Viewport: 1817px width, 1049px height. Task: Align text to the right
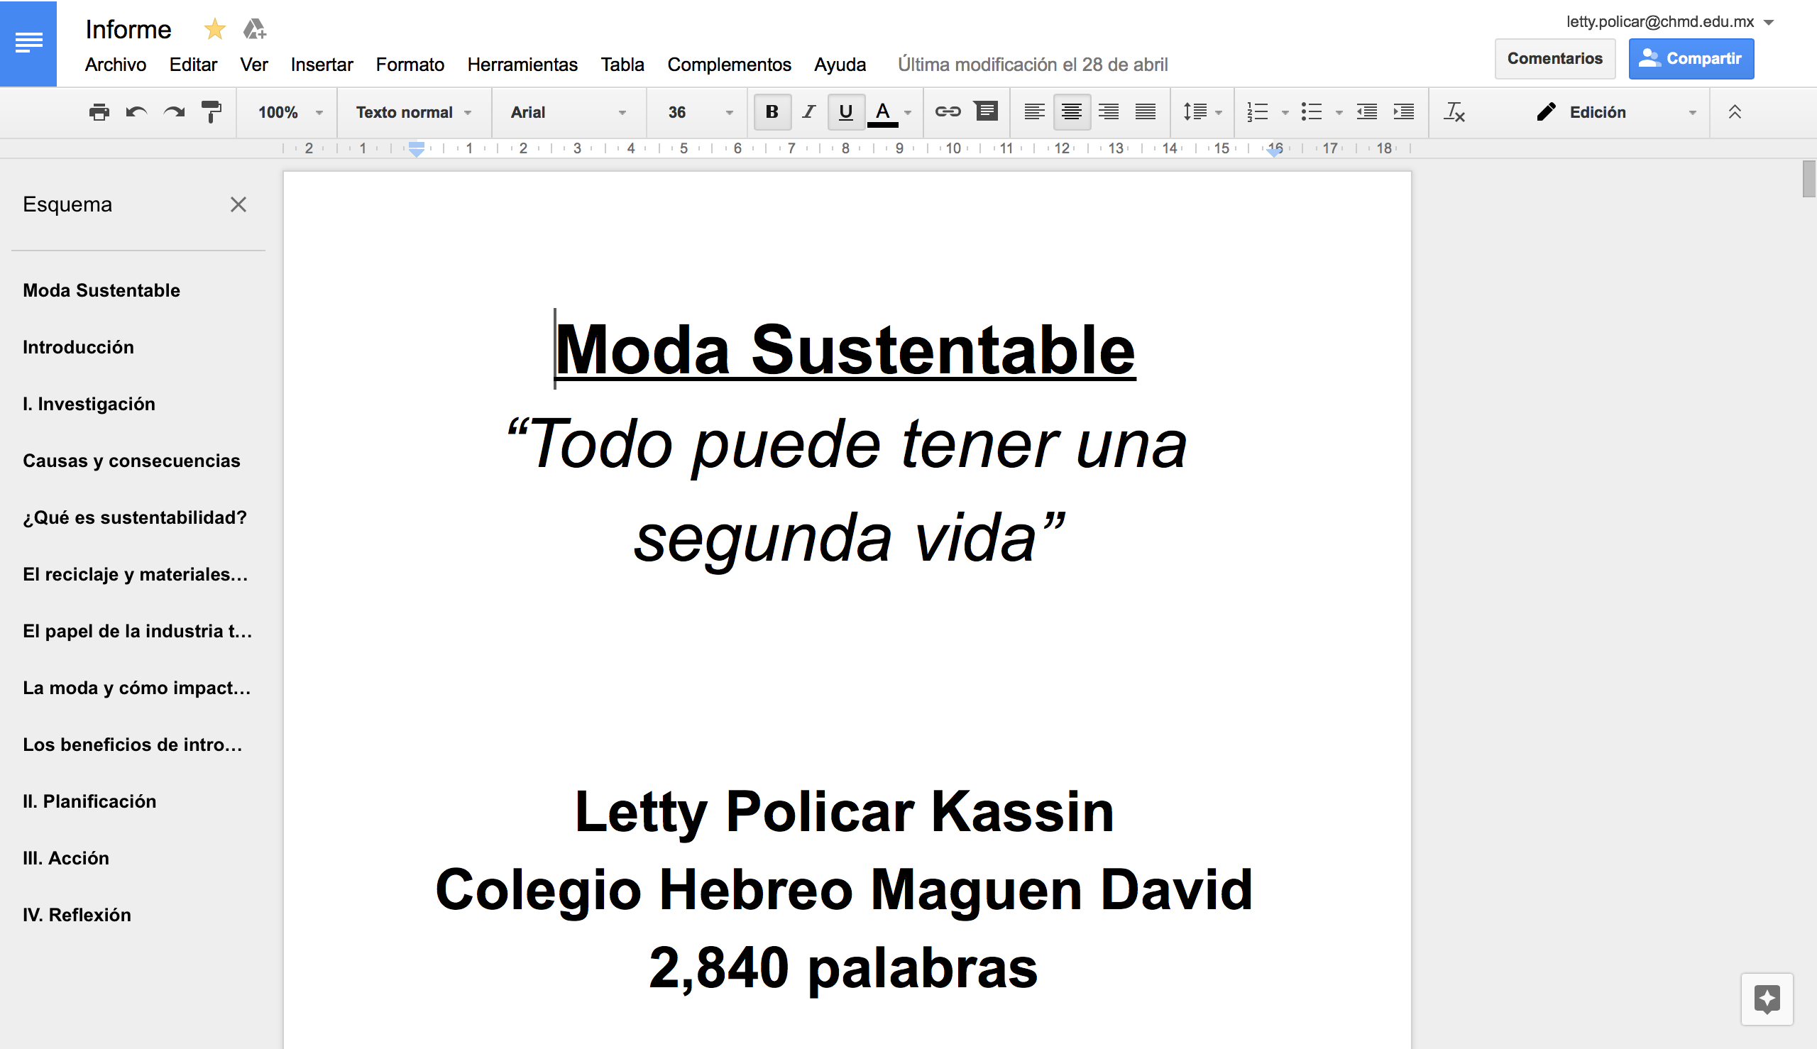(x=1108, y=111)
